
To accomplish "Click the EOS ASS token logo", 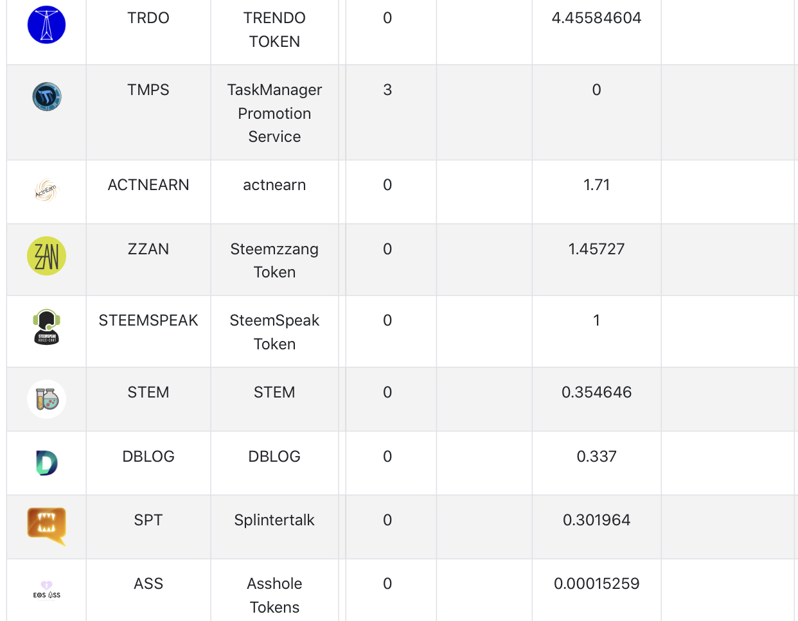I will click(46, 590).
